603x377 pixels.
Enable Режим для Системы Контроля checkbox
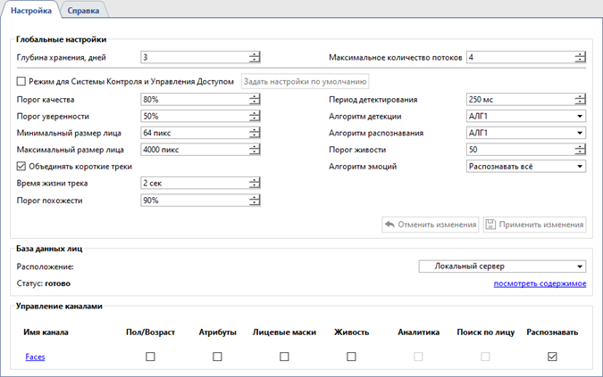coord(22,82)
